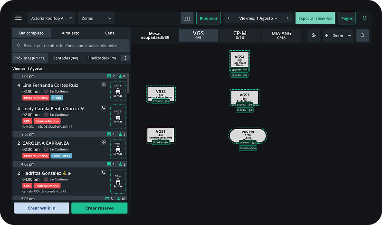
Task: Go to the next day arrow
Action: click(287, 19)
